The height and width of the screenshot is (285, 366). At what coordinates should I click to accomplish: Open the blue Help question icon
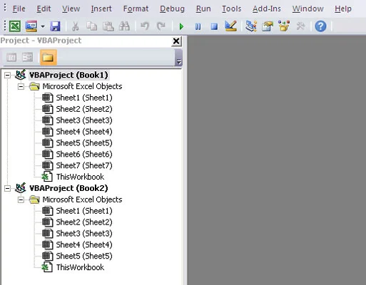pos(320,26)
